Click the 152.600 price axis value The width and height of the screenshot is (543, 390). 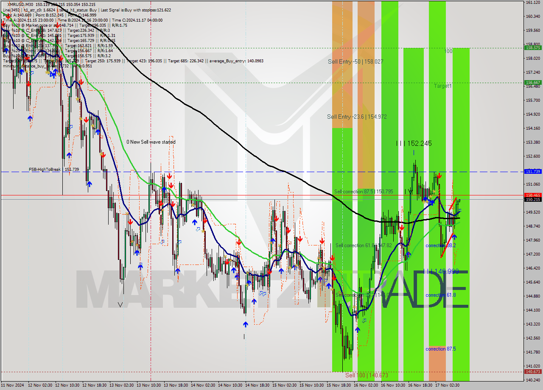tap(532, 156)
